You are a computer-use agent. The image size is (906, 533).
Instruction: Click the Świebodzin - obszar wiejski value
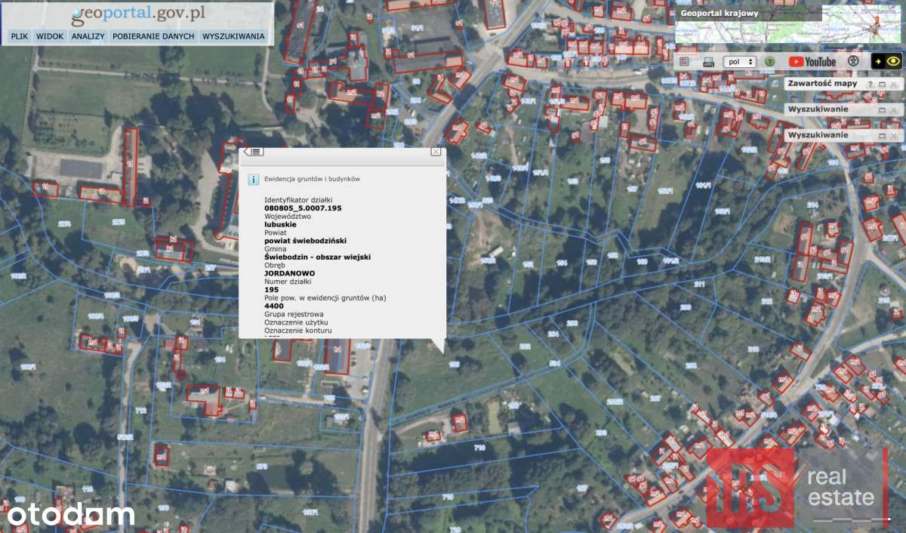coord(317,257)
